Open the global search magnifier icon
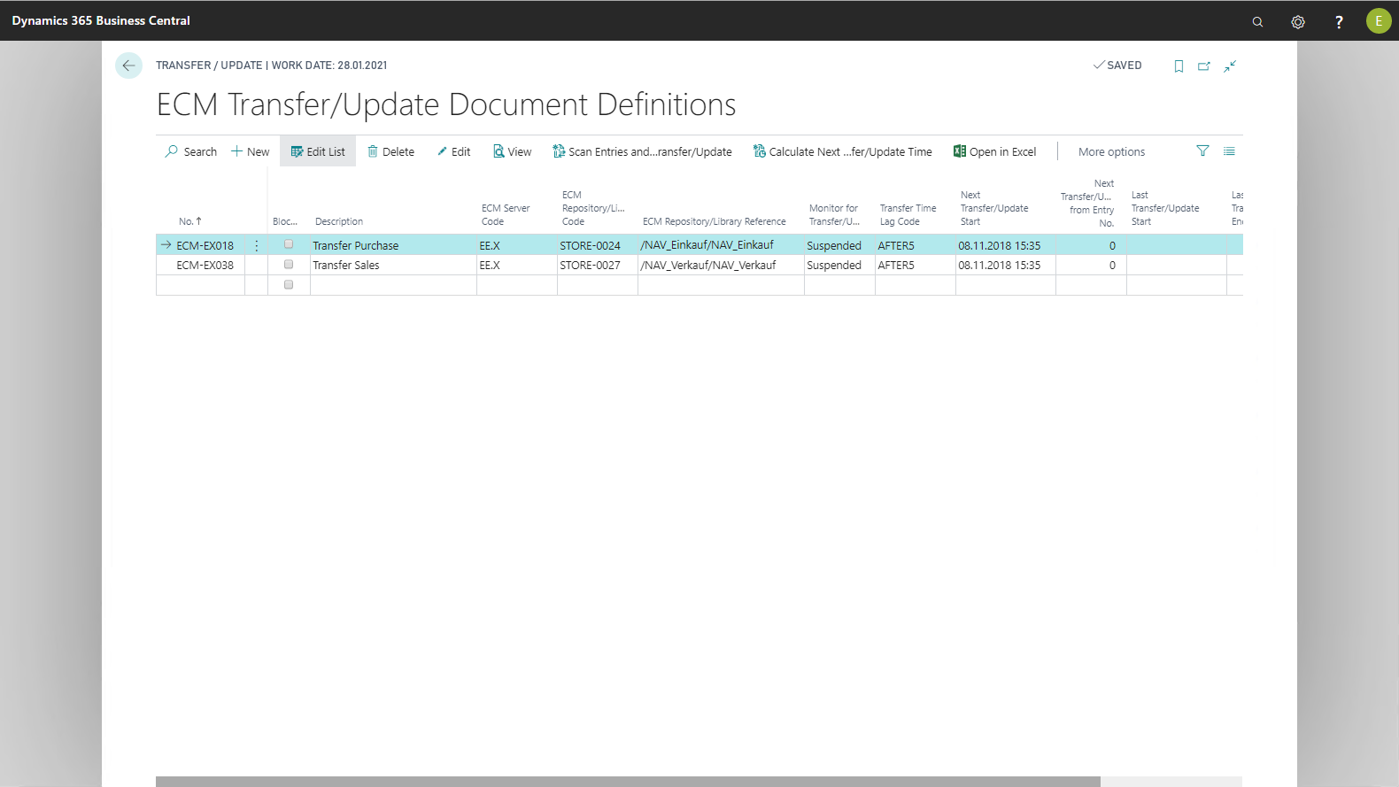Viewport: 1399px width, 787px height. (1257, 21)
